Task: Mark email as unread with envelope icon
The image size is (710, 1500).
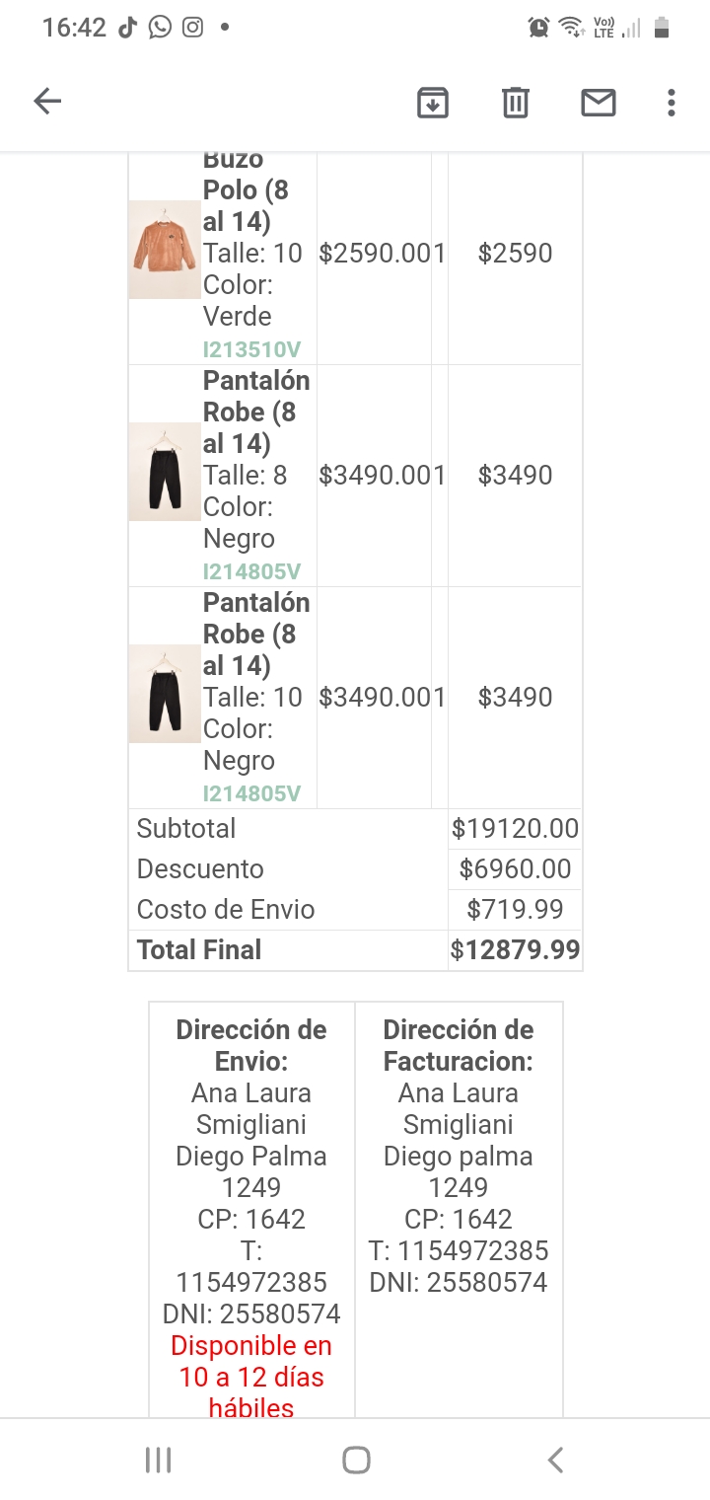Action: tap(599, 102)
